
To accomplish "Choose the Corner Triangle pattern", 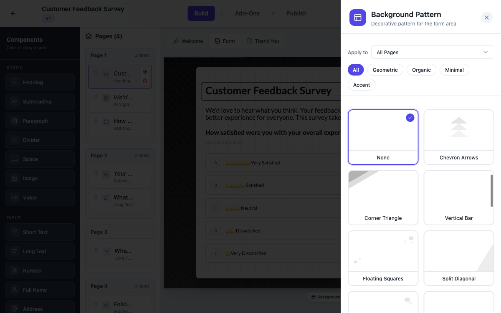I will point(383,197).
